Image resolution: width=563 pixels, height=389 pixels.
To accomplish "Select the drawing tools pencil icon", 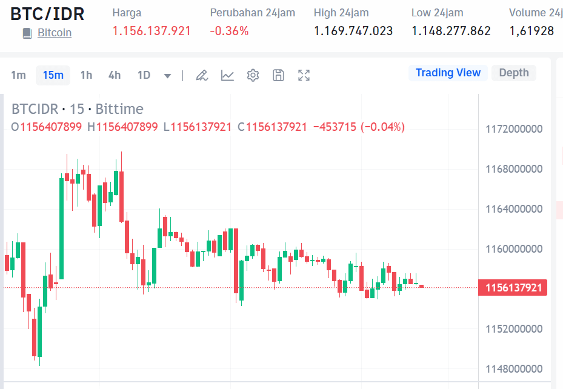I will pos(202,75).
